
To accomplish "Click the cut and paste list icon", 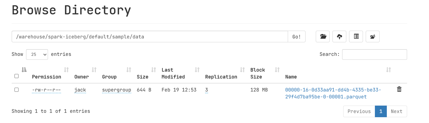I will [356, 36].
